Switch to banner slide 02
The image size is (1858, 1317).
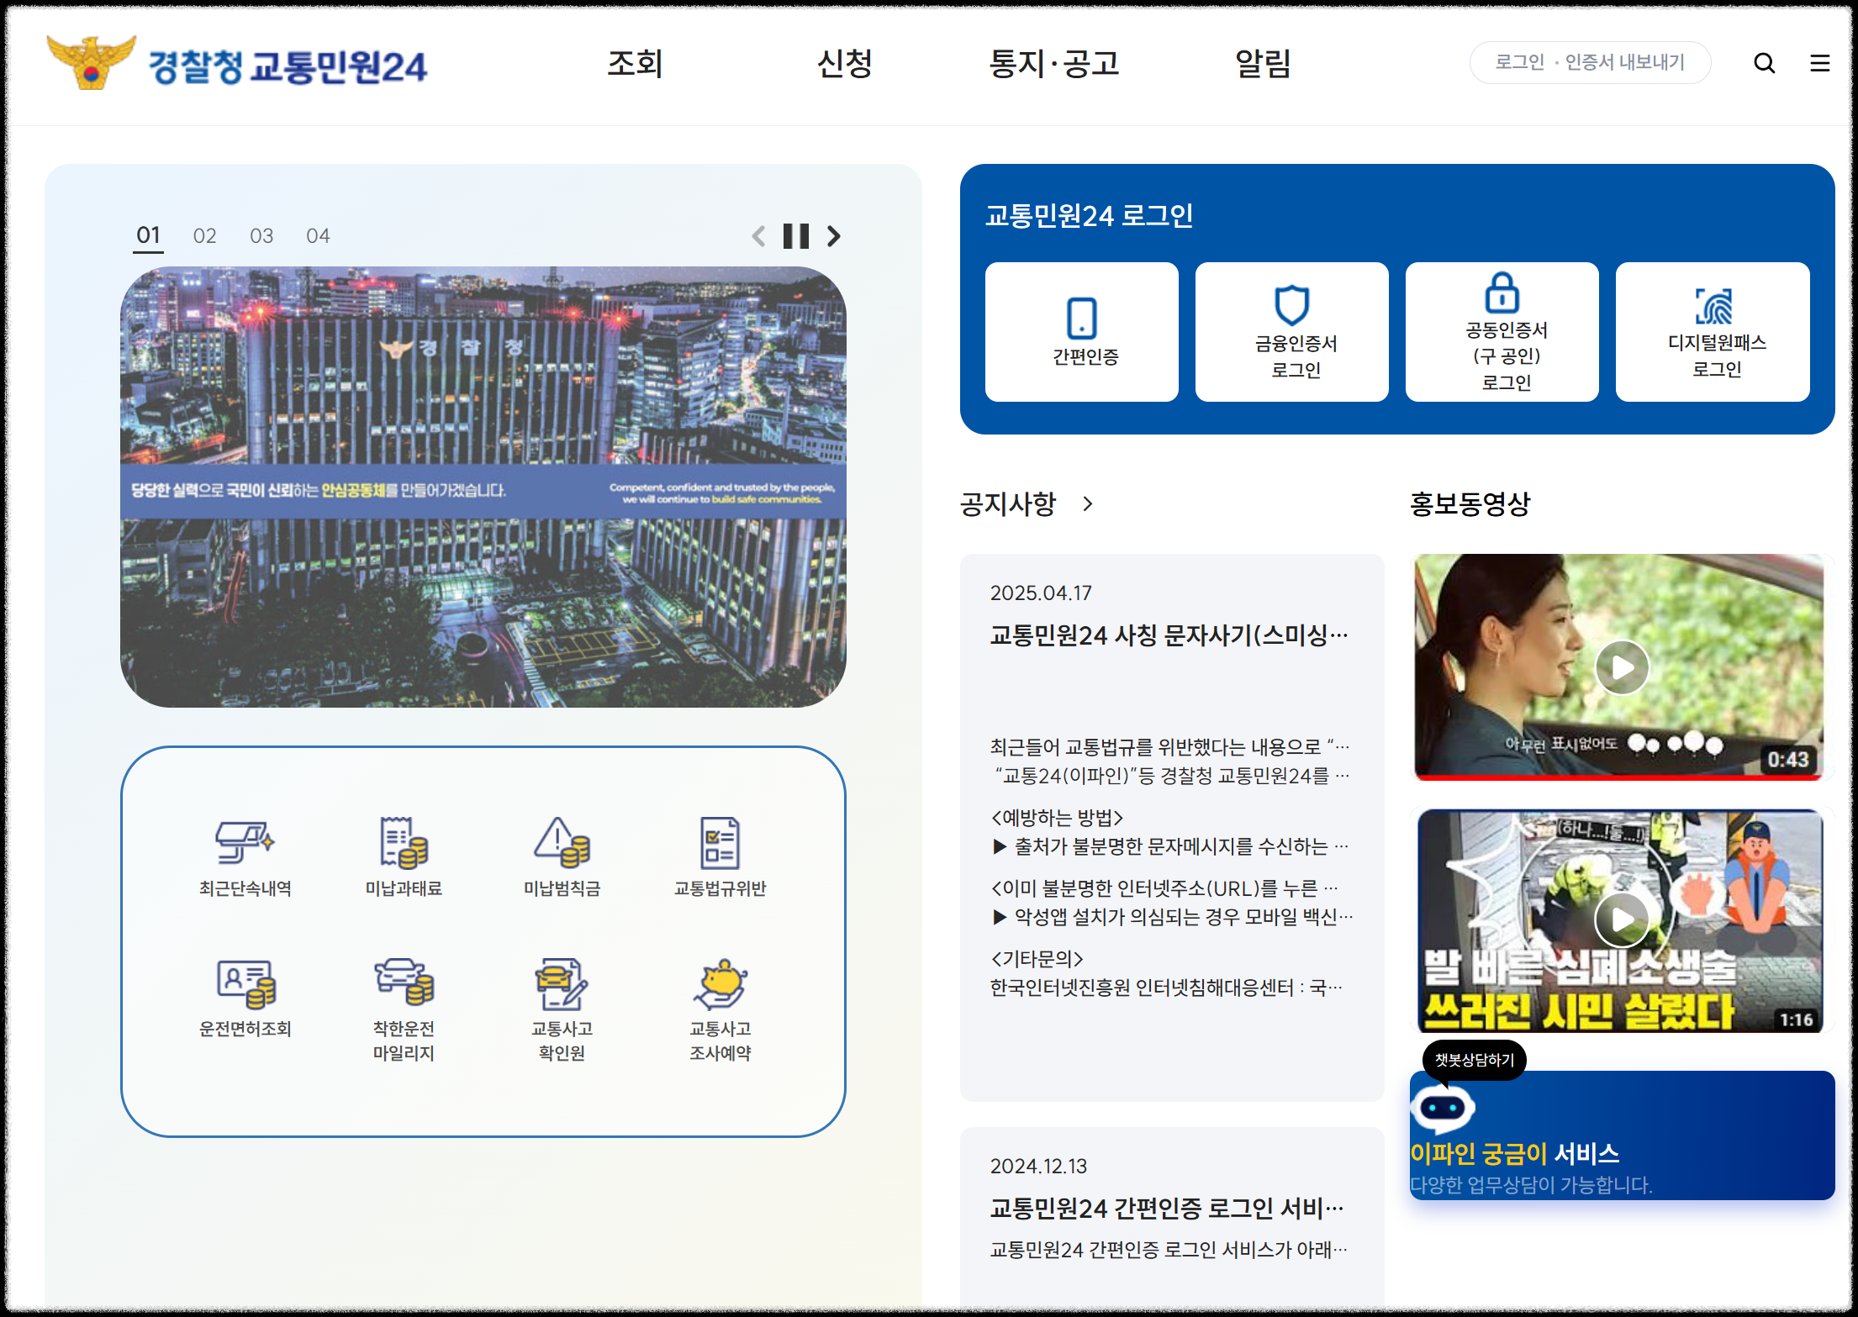click(204, 236)
